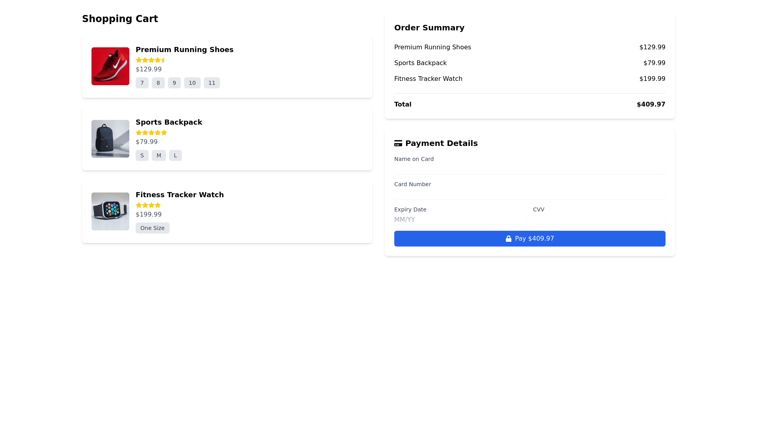
Task: Select One Size for the watch
Action: pyautogui.click(x=152, y=228)
